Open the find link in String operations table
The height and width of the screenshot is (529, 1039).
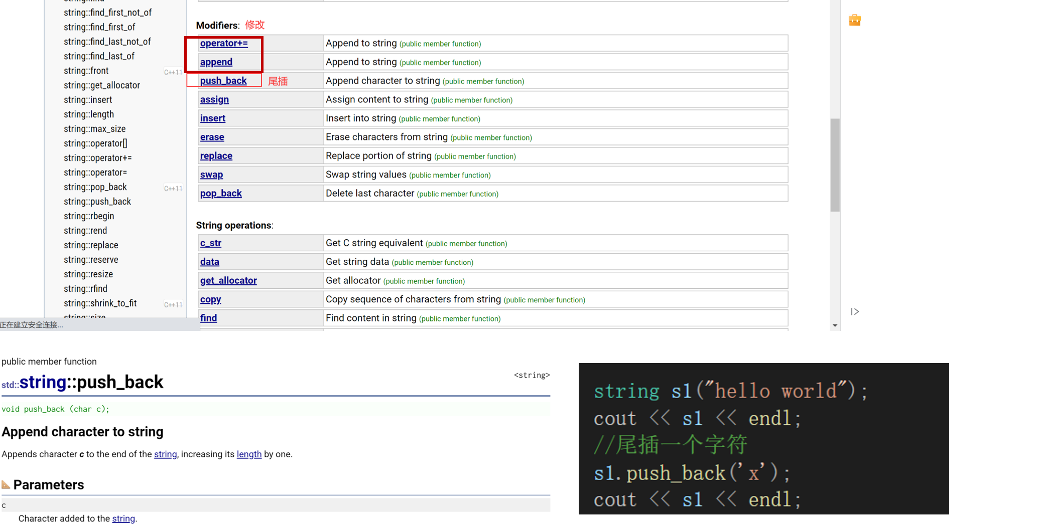(208, 318)
